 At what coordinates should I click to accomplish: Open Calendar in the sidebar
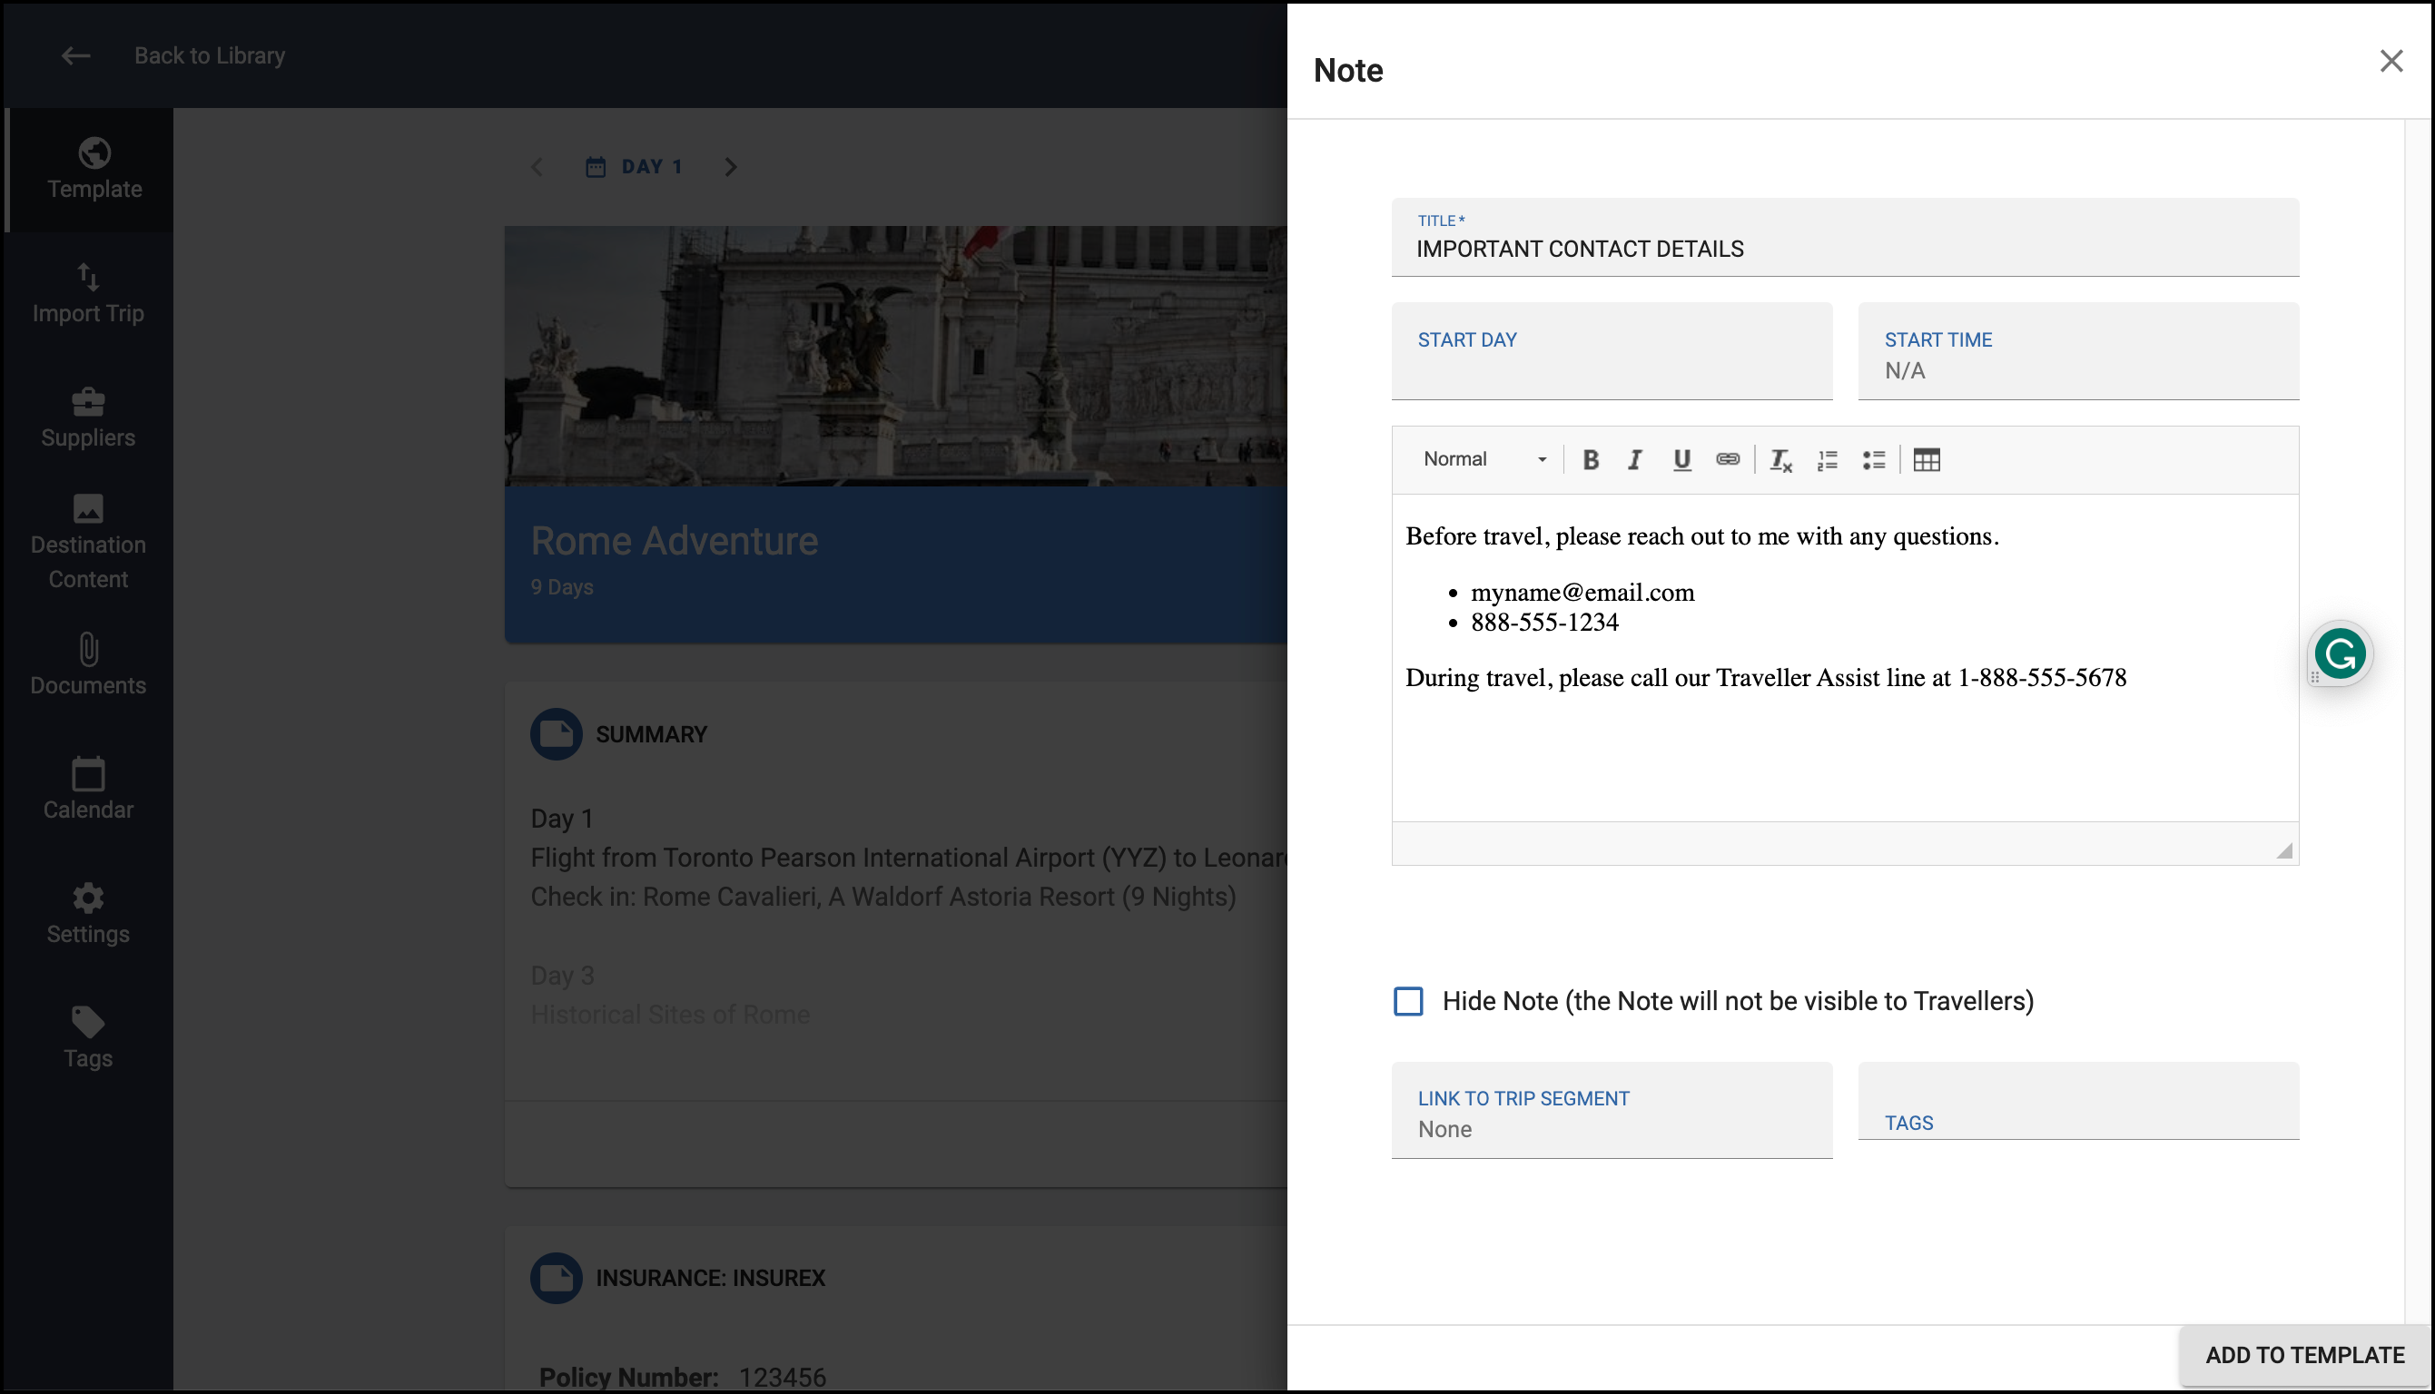pyautogui.click(x=88, y=790)
